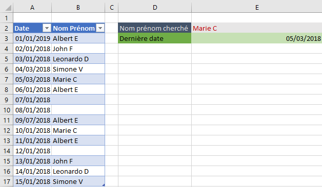
Task: Select the table resize handle at bottom corner
Action: [104, 185]
